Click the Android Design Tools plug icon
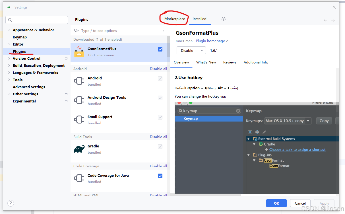This screenshot has width=345, height=214. point(79,100)
